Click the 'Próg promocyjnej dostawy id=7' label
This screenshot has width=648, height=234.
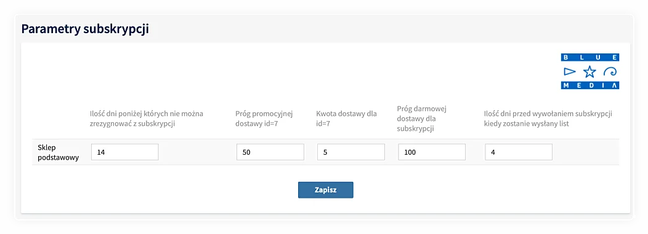click(264, 119)
